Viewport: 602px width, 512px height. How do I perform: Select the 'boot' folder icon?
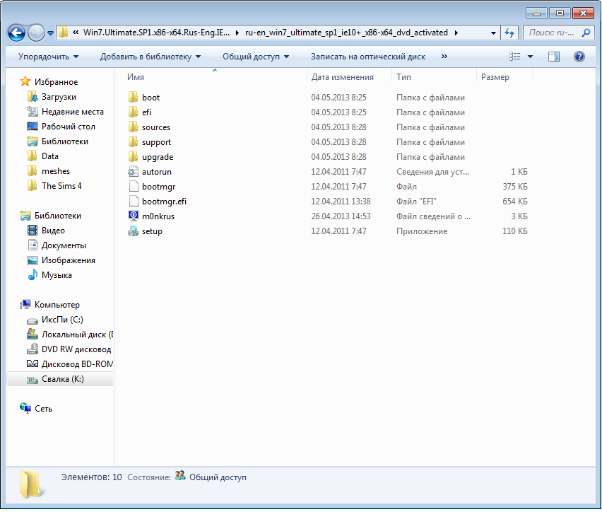pyautogui.click(x=134, y=98)
